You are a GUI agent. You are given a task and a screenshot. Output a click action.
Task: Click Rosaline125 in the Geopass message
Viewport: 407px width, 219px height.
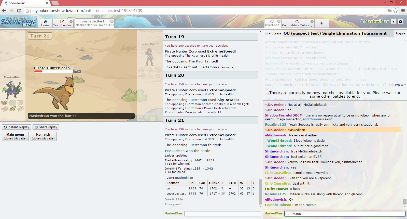coord(276,124)
